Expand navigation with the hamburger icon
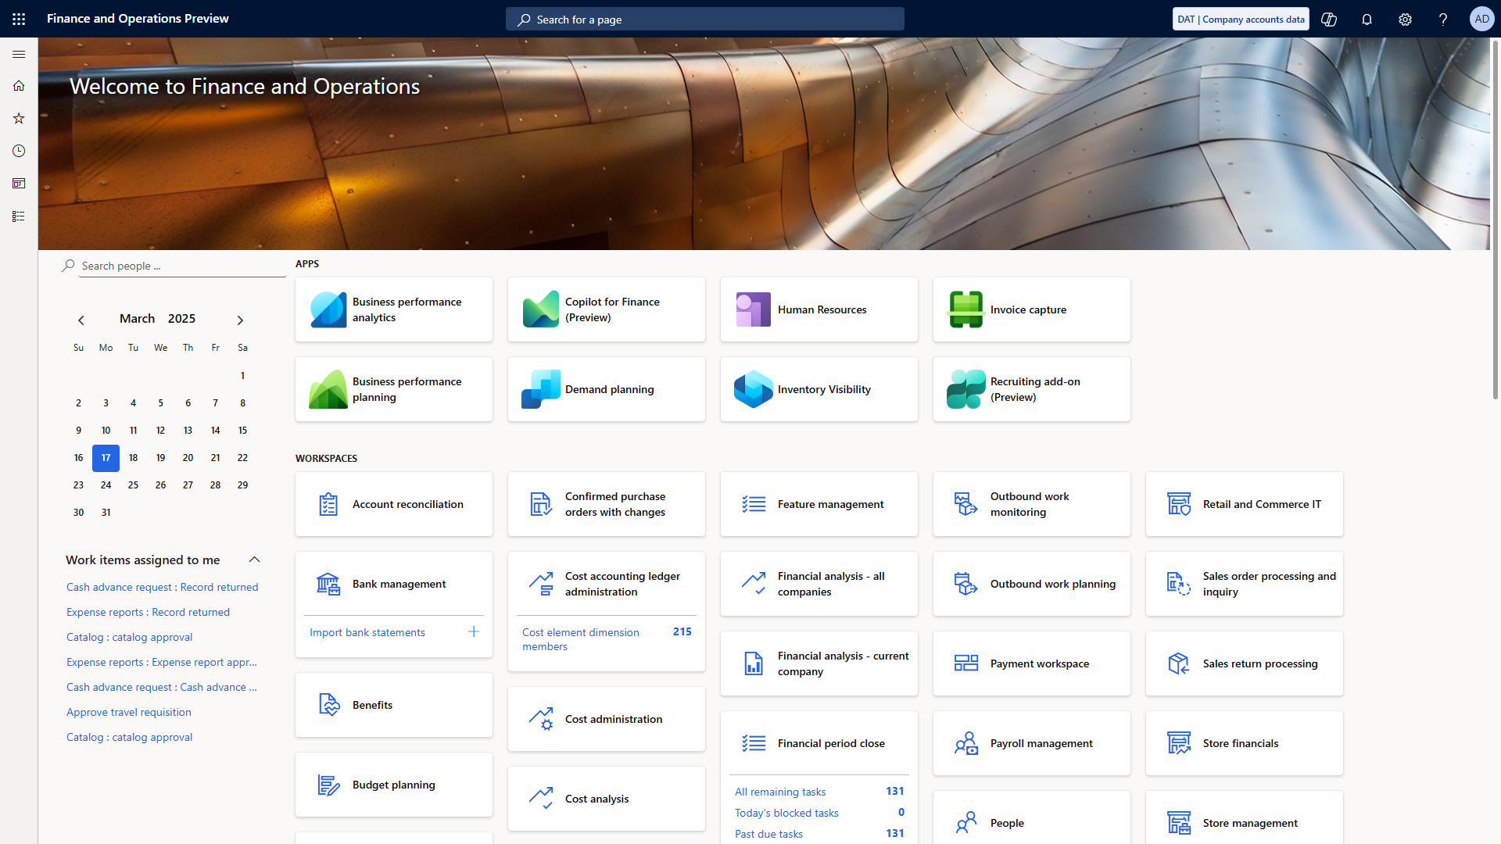This screenshot has width=1501, height=844. (x=19, y=55)
